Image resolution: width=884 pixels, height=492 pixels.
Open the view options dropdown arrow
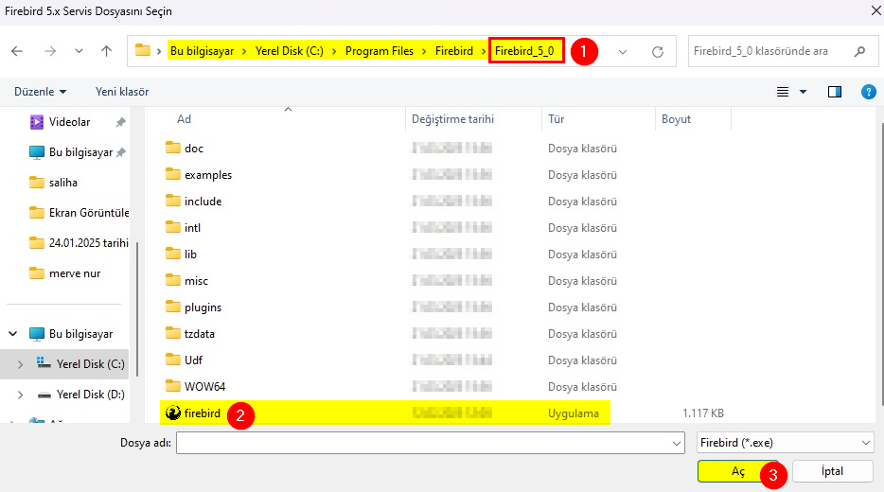(x=803, y=92)
